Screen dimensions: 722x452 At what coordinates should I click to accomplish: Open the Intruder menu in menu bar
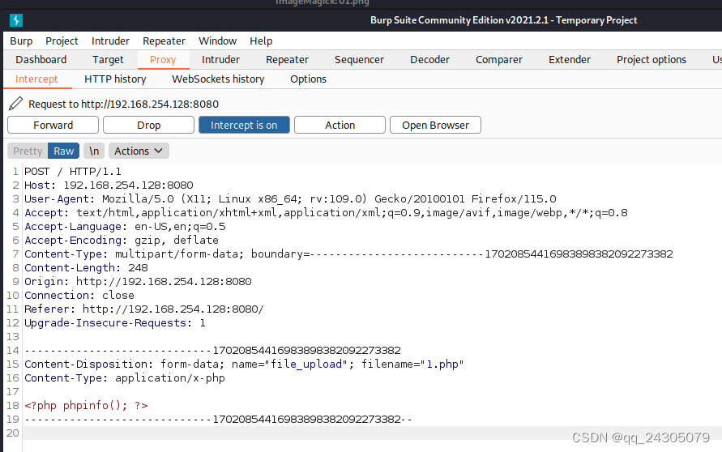[110, 41]
